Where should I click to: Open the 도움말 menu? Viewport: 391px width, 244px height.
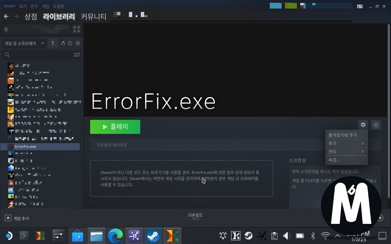(59, 6)
